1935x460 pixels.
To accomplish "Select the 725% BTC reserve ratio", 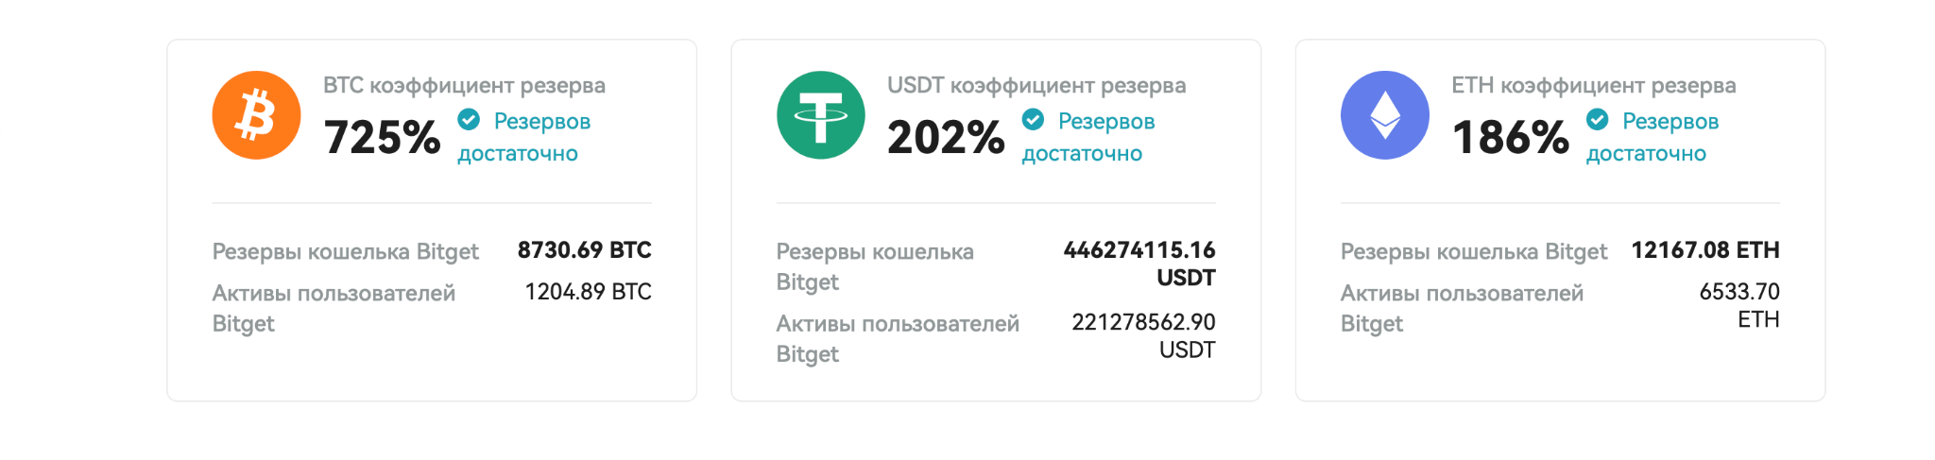I will pyautogui.click(x=382, y=138).
